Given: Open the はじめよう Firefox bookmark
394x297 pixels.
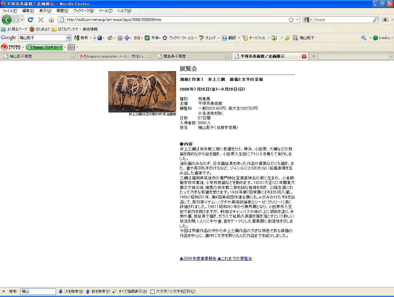Looking at the screenshot, I should pyautogui.click(x=40, y=29).
